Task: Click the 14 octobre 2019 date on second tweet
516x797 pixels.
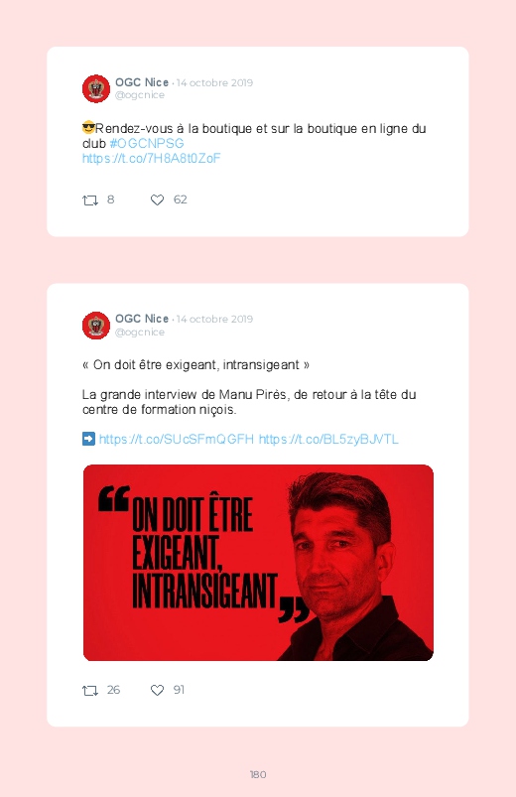Action: [214, 320]
